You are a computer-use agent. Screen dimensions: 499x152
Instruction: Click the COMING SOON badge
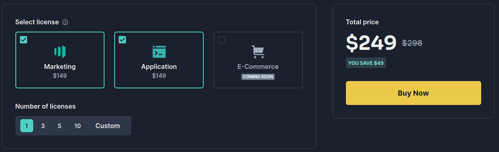click(258, 77)
